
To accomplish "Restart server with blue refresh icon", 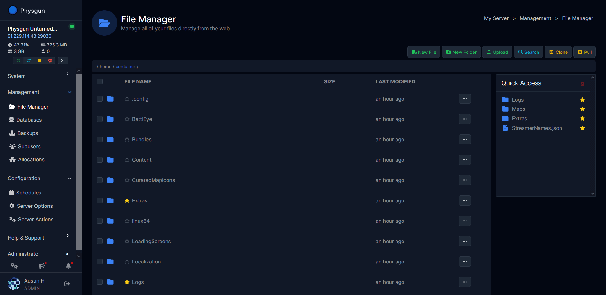I will pos(29,60).
